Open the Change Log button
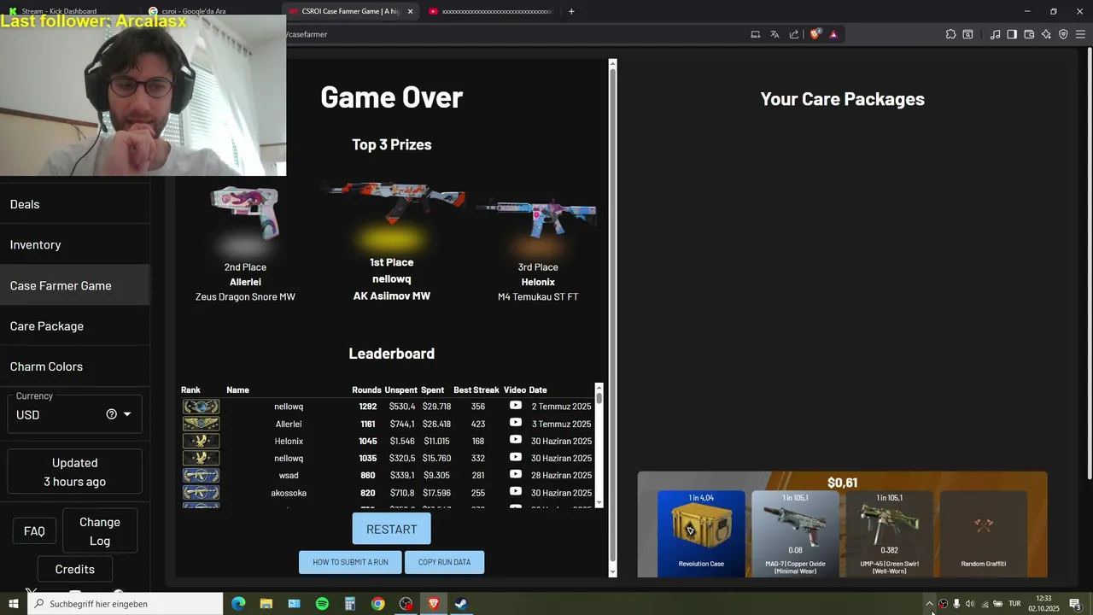This screenshot has width=1093, height=615. (x=100, y=530)
